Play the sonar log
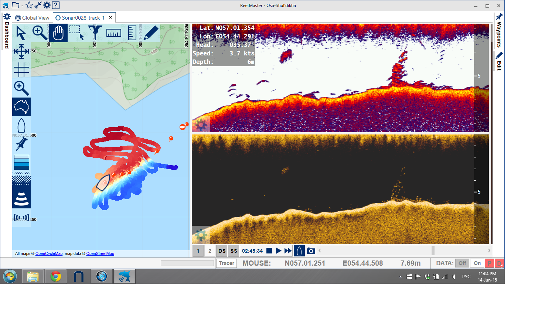This screenshot has width=555, height=334. pyautogui.click(x=279, y=251)
